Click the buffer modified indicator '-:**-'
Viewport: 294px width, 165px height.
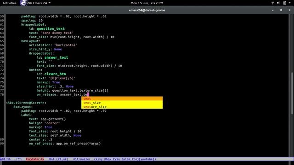pyautogui.click(x=18, y=159)
